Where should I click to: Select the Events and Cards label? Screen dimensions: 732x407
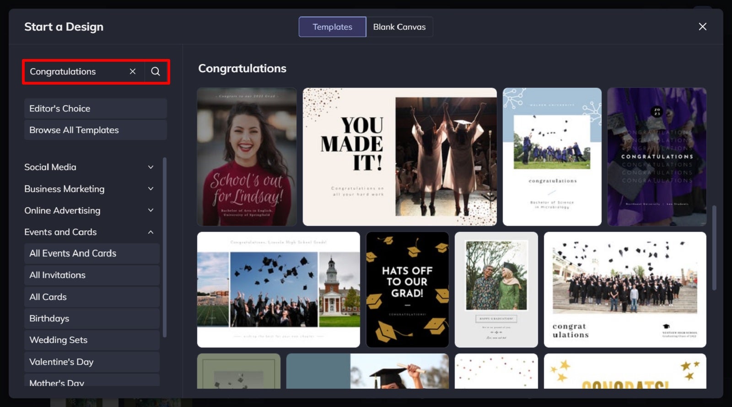click(60, 232)
